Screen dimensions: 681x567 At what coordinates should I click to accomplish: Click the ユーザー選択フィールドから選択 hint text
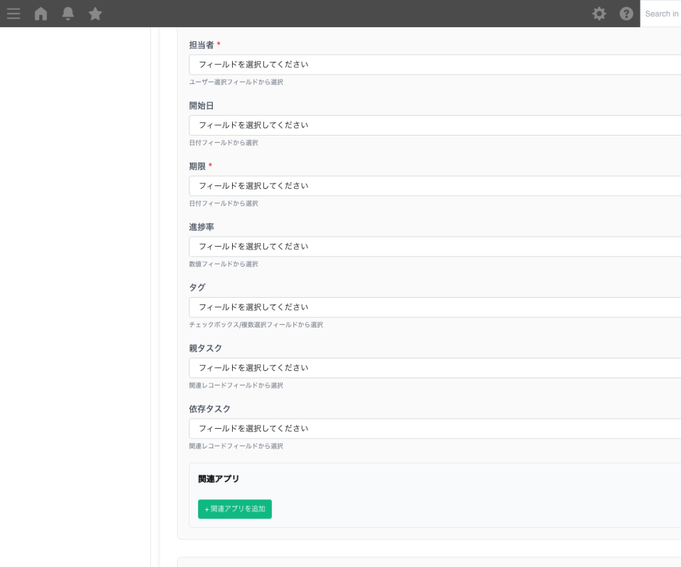point(236,82)
